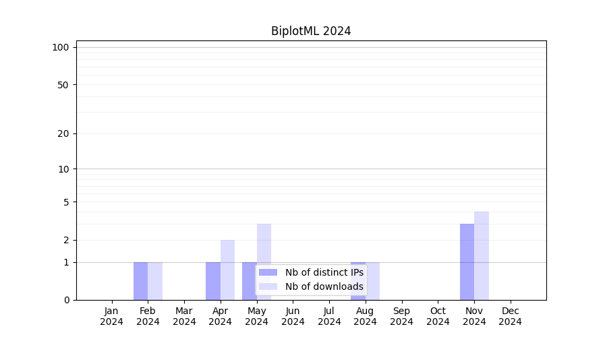
Task: Select the Nov 2024 downloads bar
Action: click(482, 256)
